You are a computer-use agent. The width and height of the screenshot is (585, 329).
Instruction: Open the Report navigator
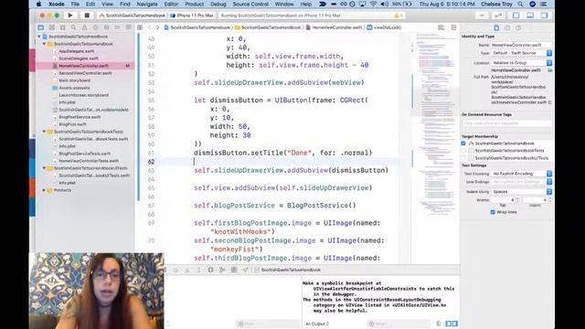tap(128, 27)
